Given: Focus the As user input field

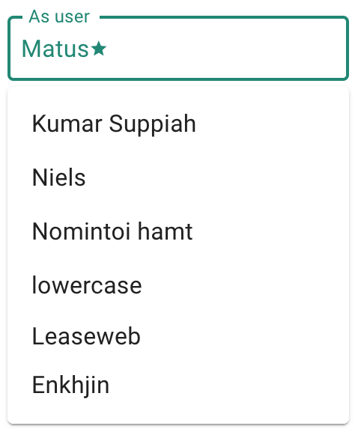Looking at the screenshot, I should (x=178, y=49).
